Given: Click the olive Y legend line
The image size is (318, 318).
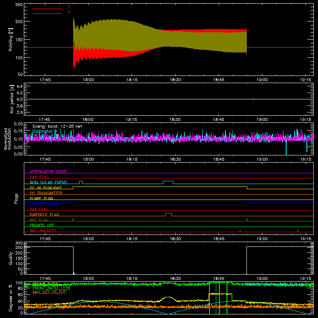Looking at the screenshot, I should (x=47, y=14).
